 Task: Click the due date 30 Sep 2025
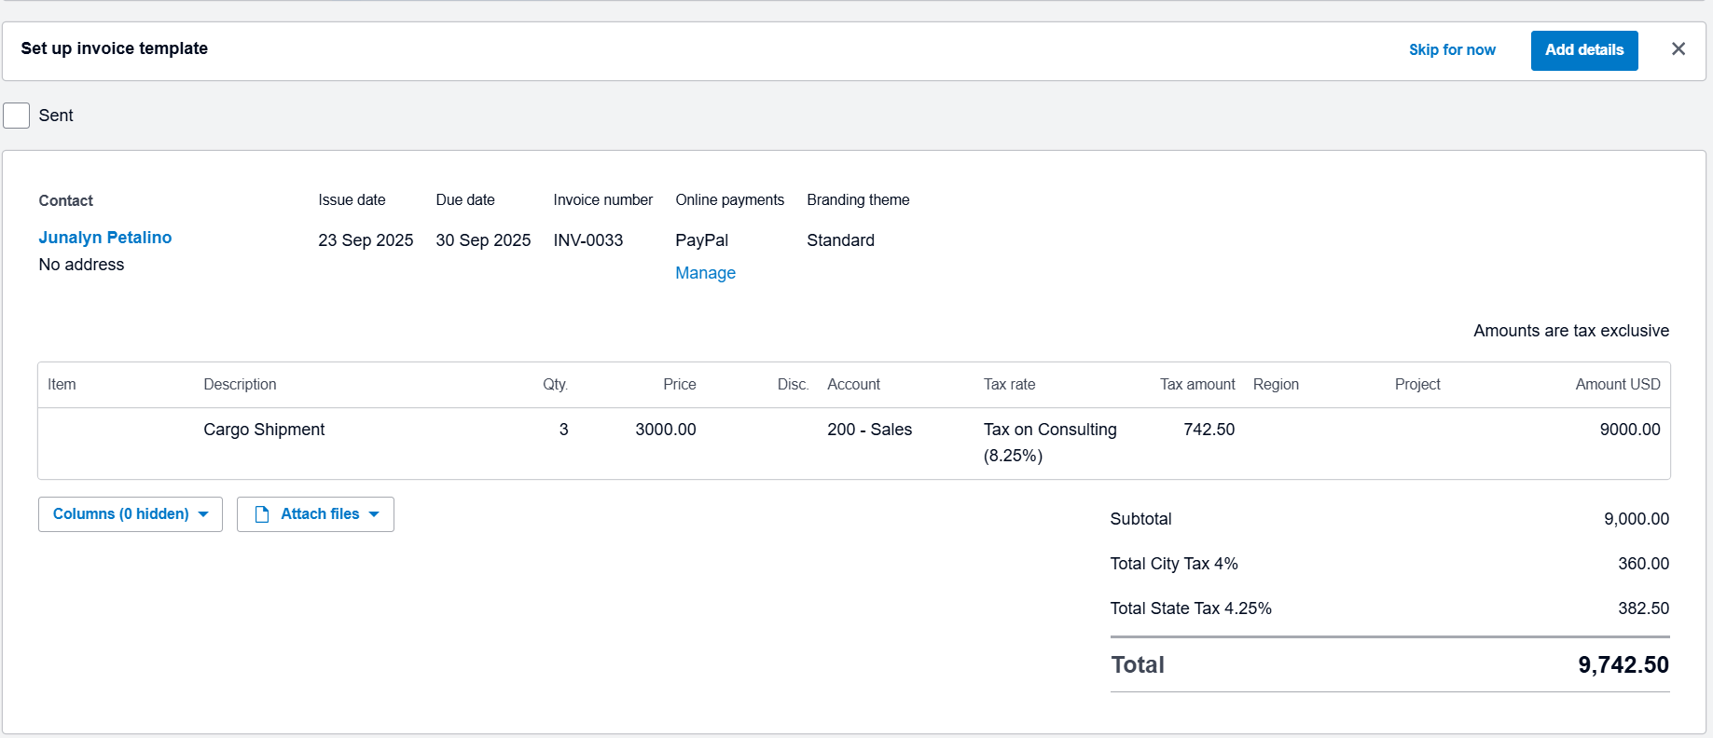[483, 240]
